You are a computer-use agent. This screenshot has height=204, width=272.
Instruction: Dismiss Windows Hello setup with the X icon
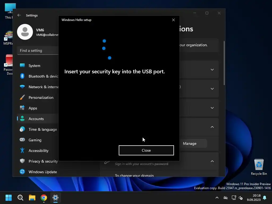point(173,20)
